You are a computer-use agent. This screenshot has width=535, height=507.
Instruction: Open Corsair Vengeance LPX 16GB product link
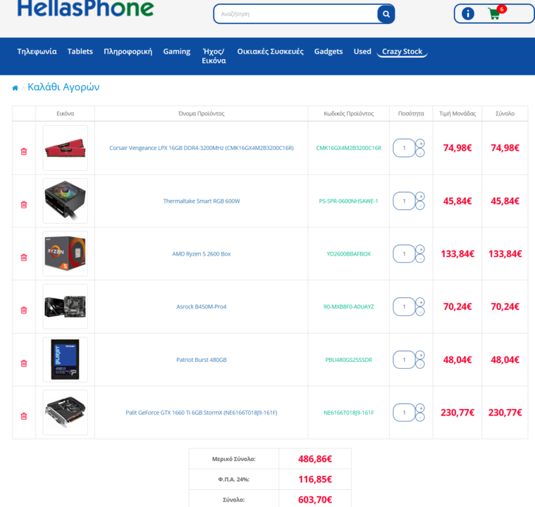[202, 148]
